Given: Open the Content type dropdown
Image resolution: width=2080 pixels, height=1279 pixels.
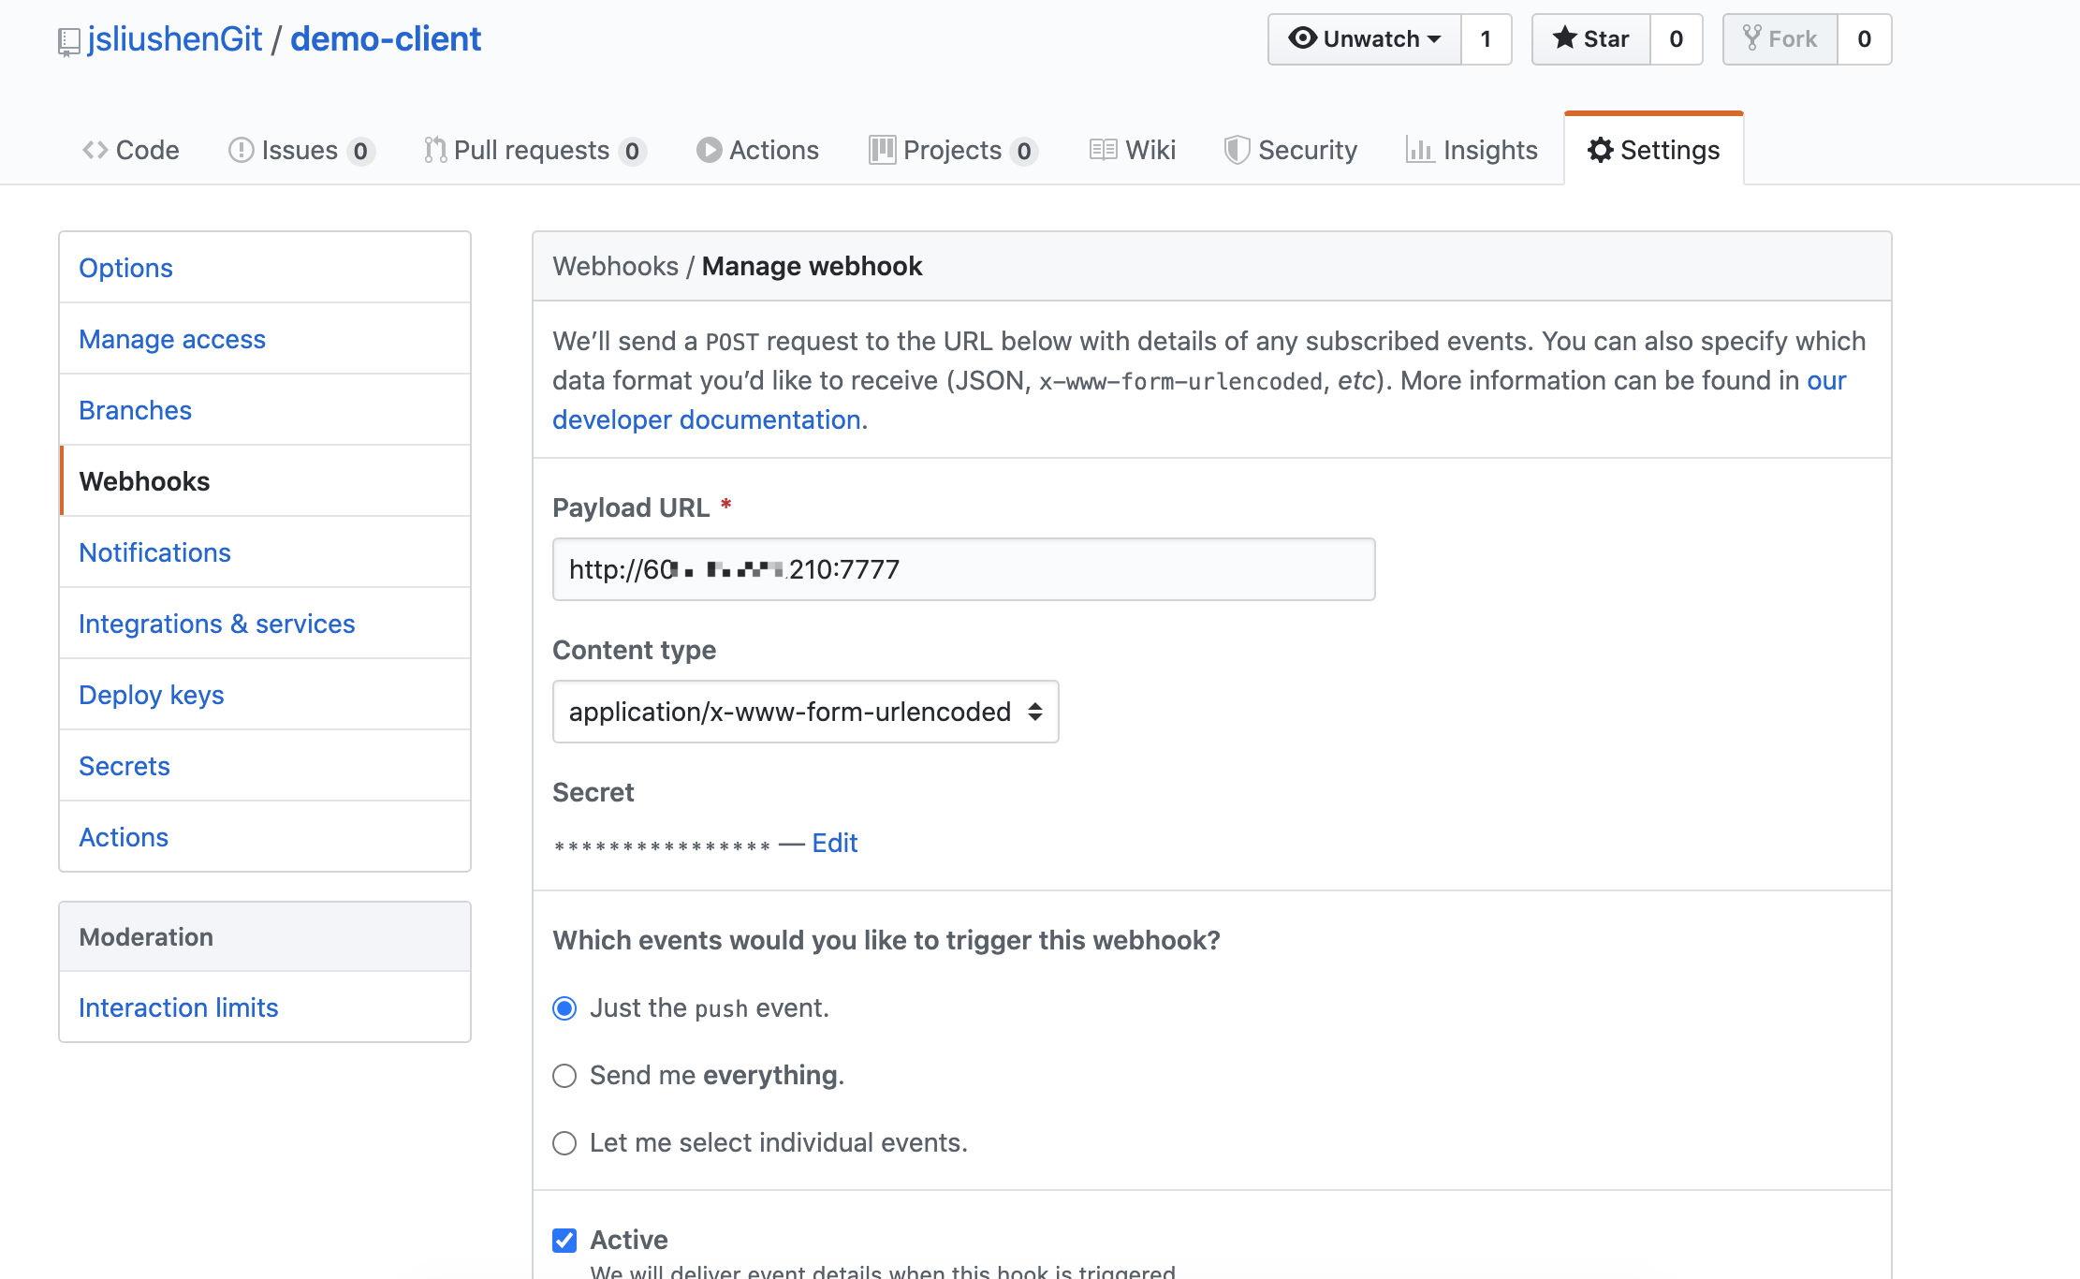Looking at the screenshot, I should pyautogui.click(x=805, y=712).
